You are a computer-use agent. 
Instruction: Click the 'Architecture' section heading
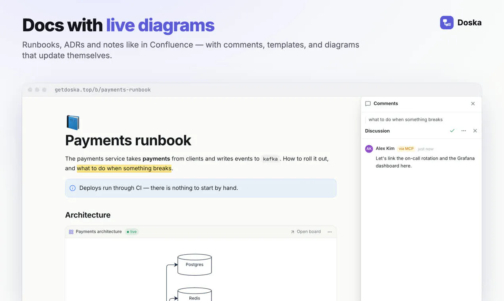pyautogui.click(x=88, y=215)
